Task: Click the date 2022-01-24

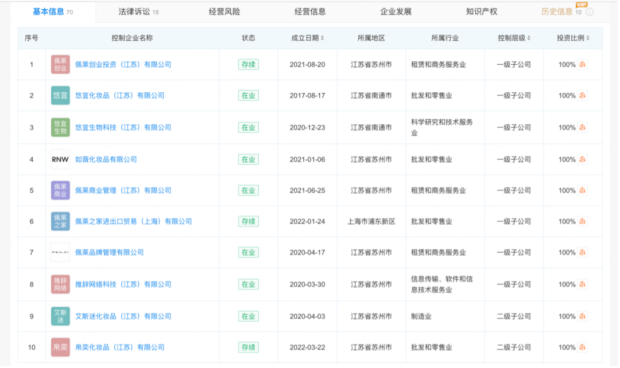Action: pos(307,221)
